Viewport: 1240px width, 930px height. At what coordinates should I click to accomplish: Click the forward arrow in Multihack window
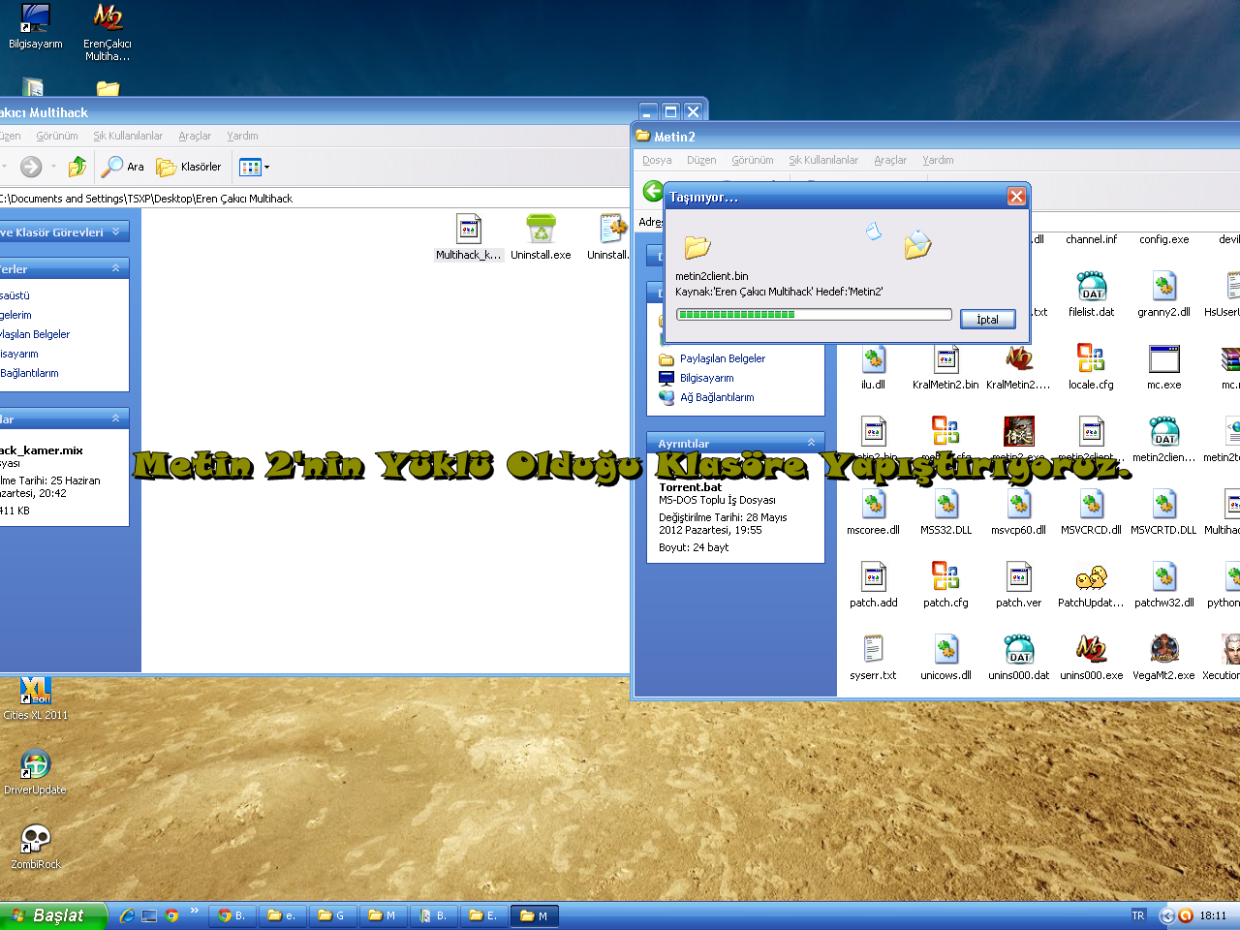31,167
